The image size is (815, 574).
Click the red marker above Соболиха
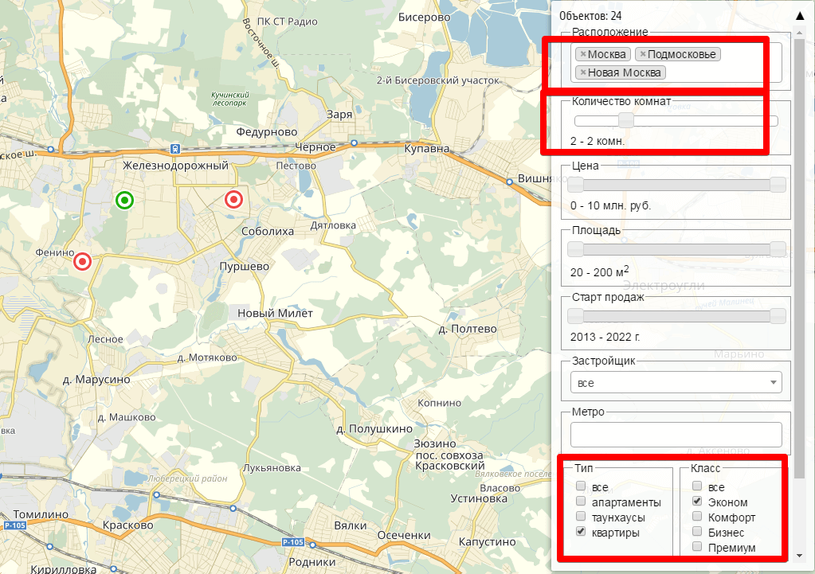pyautogui.click(x=233, y=199)
